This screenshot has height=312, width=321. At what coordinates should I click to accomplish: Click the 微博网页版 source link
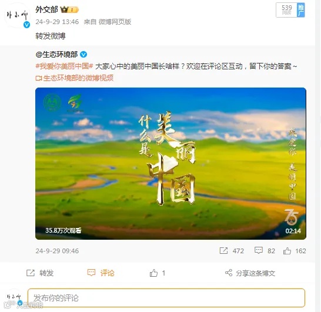pyautogui.click(x=115, y=22)
